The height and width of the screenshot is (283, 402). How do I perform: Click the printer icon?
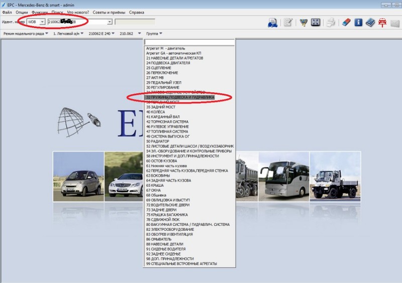click(x=331, y=23)
